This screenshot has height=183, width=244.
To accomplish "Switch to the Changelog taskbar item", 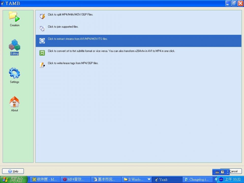I will click(x=197, y=180).
